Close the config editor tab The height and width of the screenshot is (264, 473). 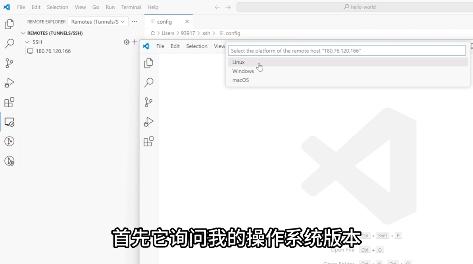coord(187,22)
